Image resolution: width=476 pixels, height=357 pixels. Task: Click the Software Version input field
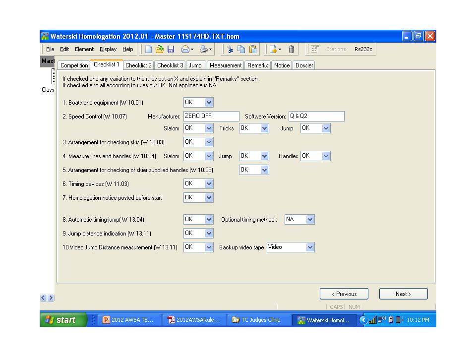pyautogui.click(x=316, y=116)
